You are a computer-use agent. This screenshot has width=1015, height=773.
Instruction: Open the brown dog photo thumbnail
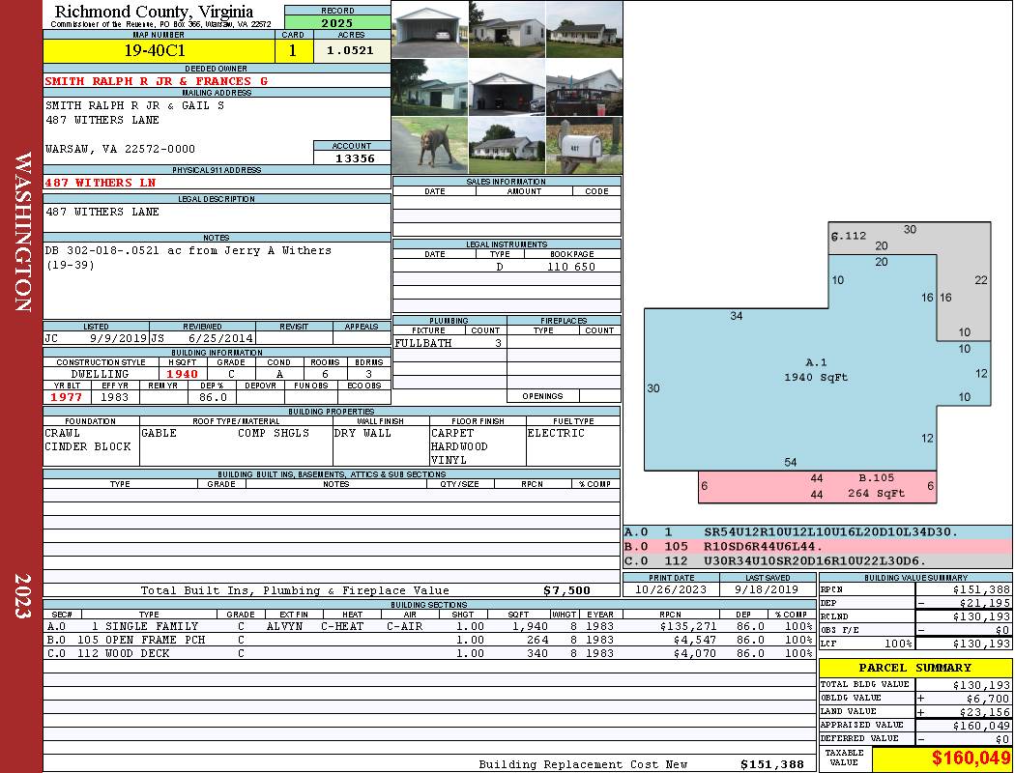430,146
